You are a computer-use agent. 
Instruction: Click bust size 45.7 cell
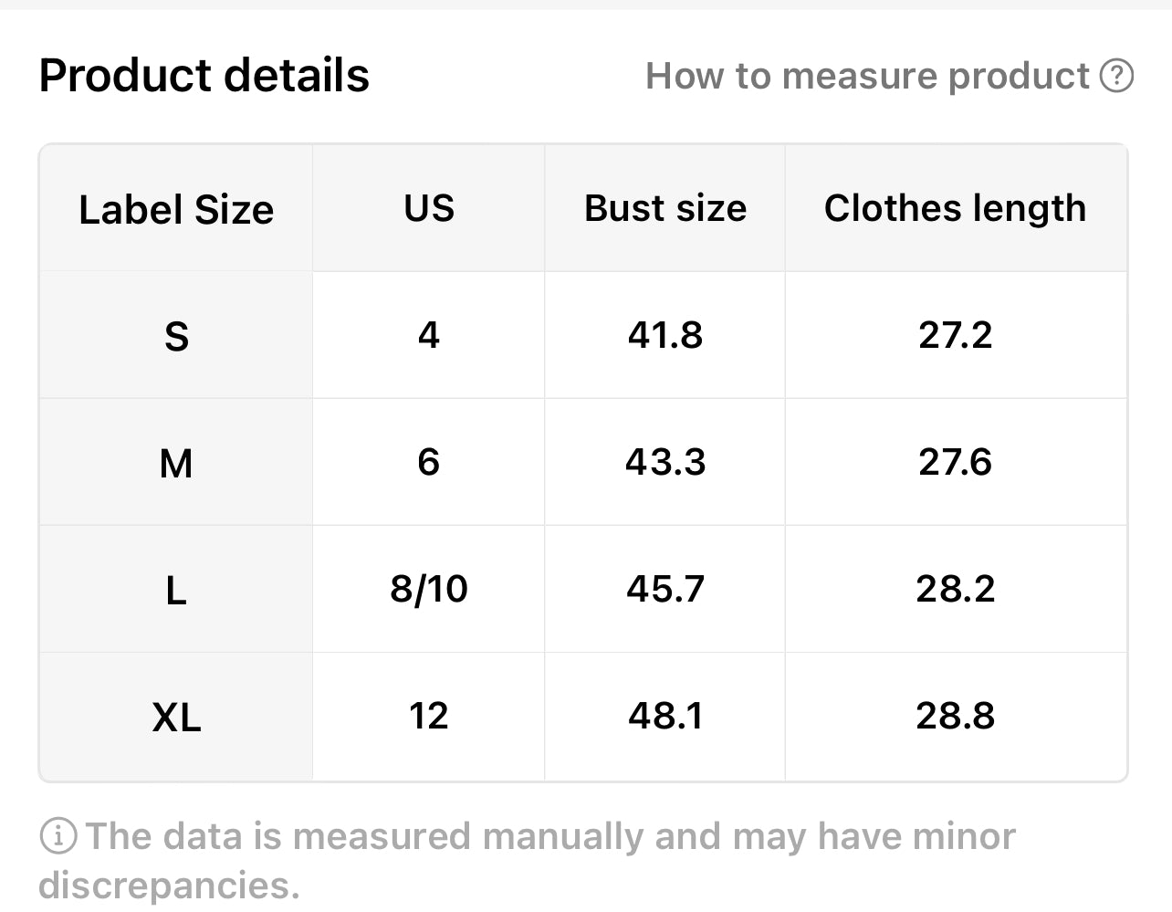tap(665, 589)
